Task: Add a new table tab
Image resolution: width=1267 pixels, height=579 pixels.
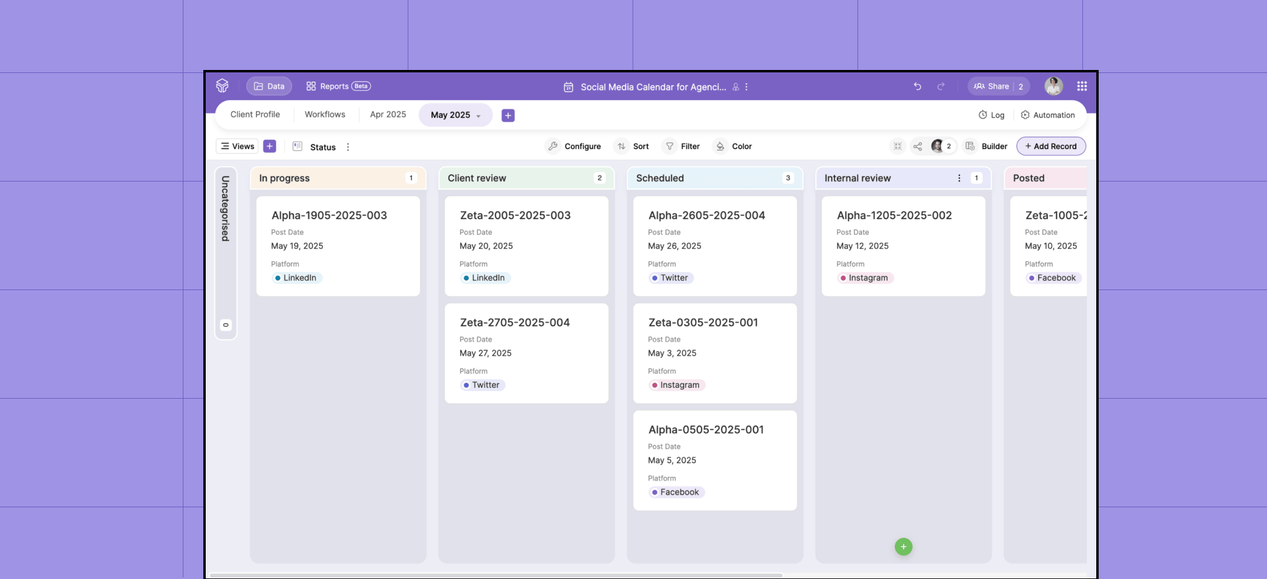Action: click(508, 115)
